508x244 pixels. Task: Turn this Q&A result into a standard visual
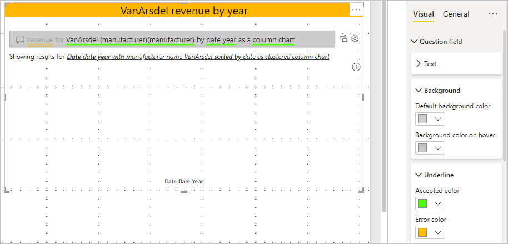pyautogui.click(x=343, y=38)
